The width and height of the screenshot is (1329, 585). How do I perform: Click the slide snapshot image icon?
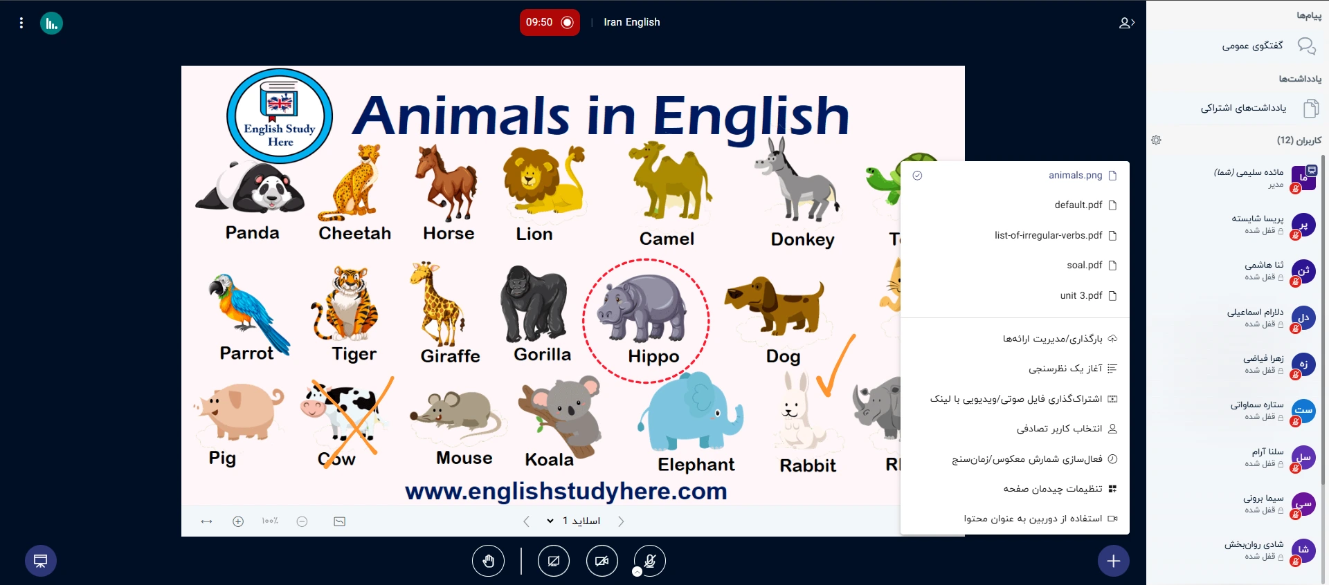coord(340,521)
